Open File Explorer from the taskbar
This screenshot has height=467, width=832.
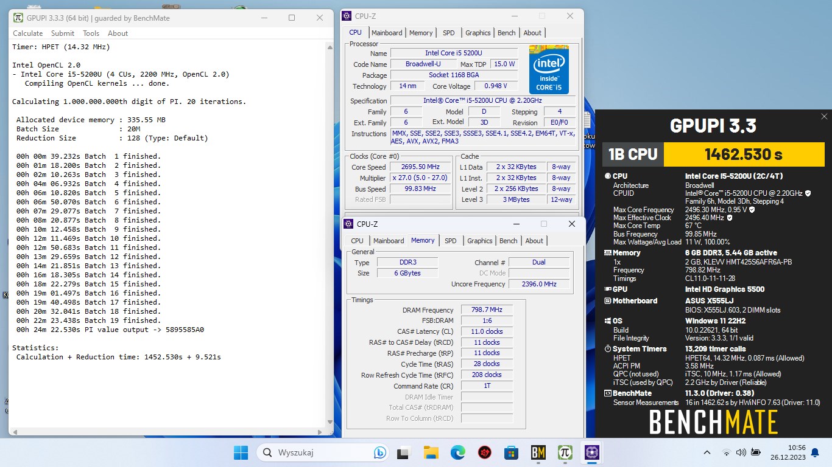pyautogui.click(x=431, y=453)
